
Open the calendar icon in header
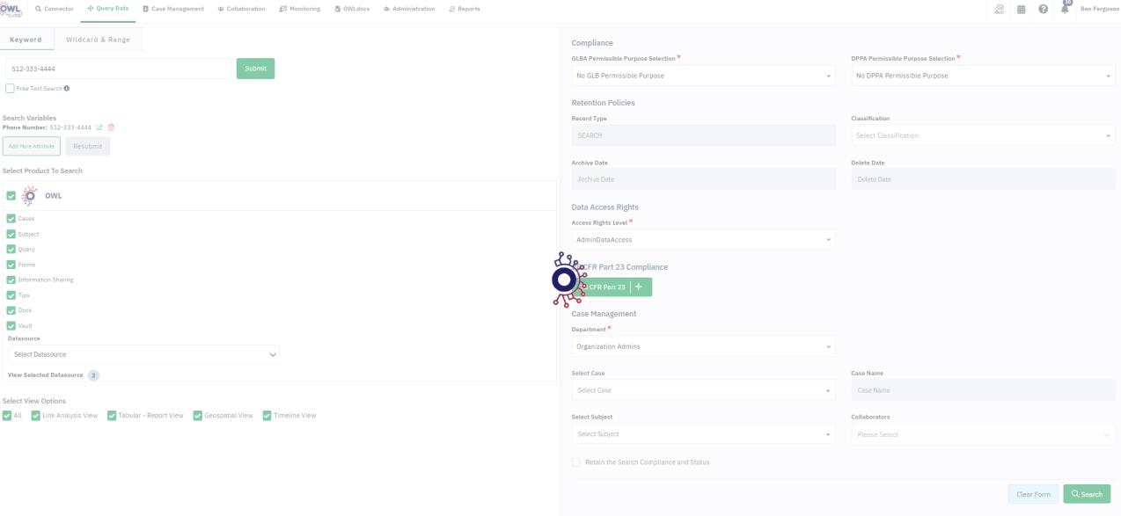(1022, 9)
